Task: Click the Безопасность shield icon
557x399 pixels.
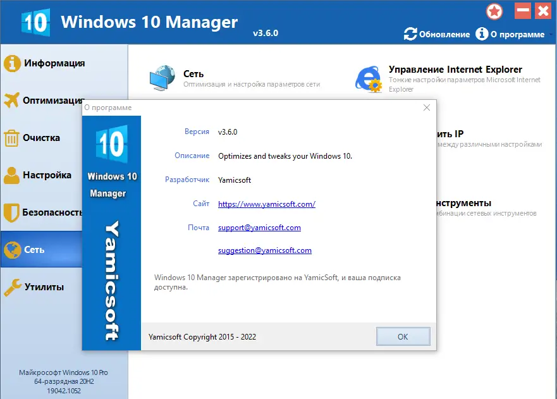Action: [11, 212]
